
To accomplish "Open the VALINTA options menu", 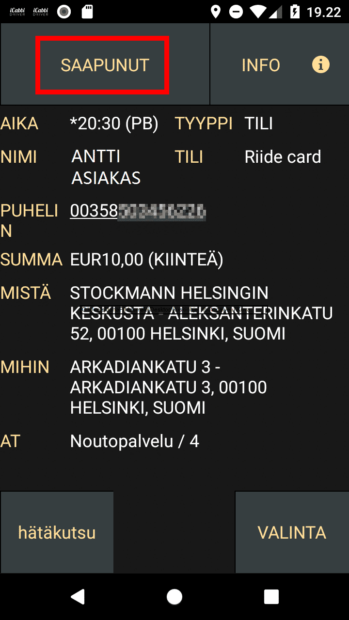I will click(292, 532).
